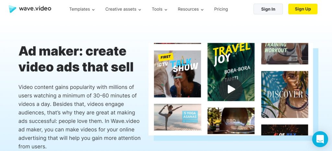332x151 pixels.
Task: Click the Sign In button
Action: coord(268,9)
